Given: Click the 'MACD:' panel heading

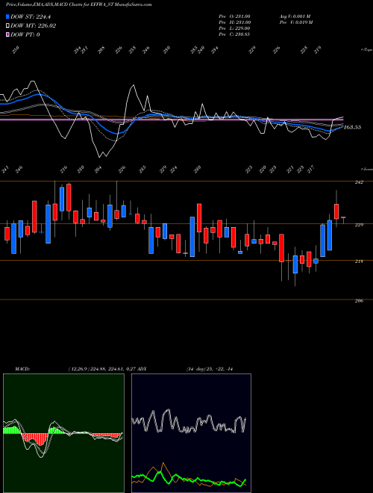Looking at the screenshot, I should [22, 369].
